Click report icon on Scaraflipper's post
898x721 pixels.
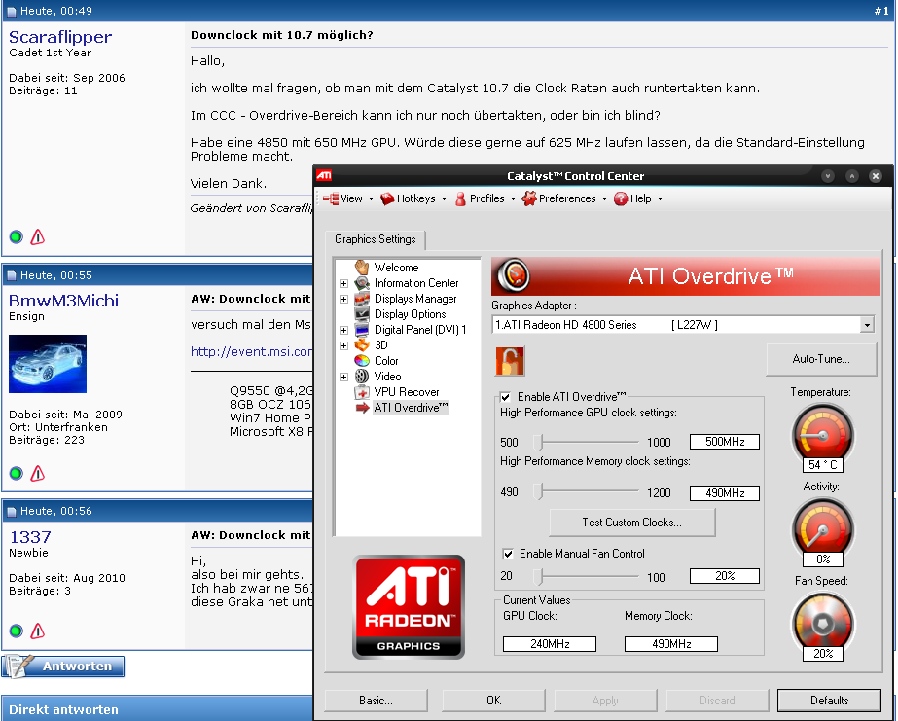click(38, 236)
